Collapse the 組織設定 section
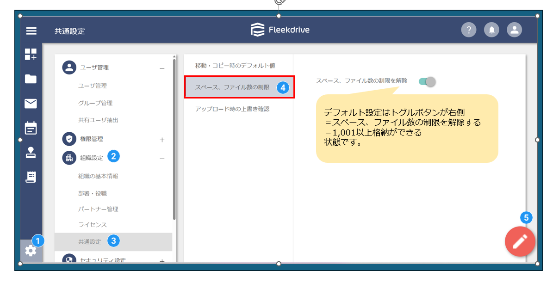This screenshot has height=283, width=553. point(162,159)
